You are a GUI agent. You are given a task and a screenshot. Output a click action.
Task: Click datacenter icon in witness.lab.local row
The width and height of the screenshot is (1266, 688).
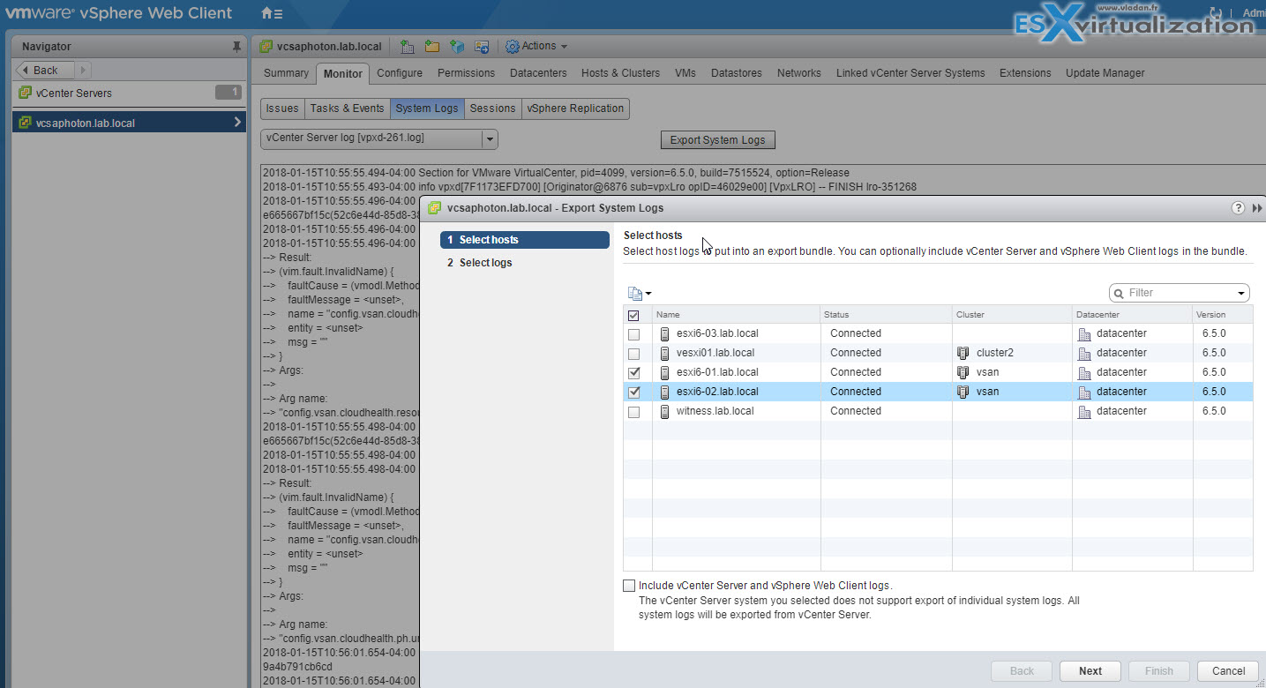1084,411
